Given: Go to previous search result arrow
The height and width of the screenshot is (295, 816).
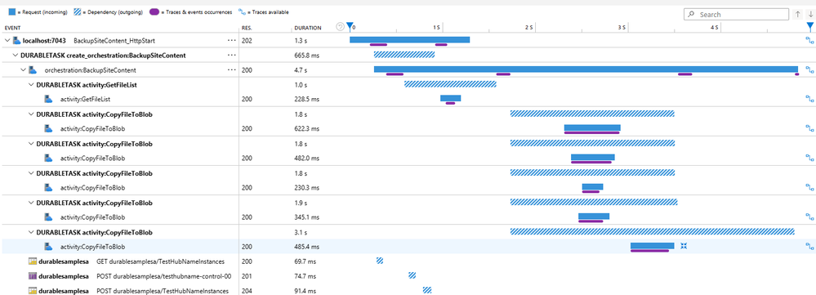Looking at the screenshot, I should 798,15.
